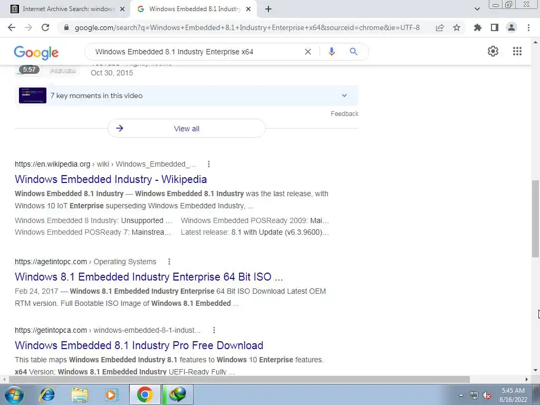Open Windows 8.1 Embedded Industry Enterprise link
This screenshot has width=540, height=405.
(x=149, y=276)
